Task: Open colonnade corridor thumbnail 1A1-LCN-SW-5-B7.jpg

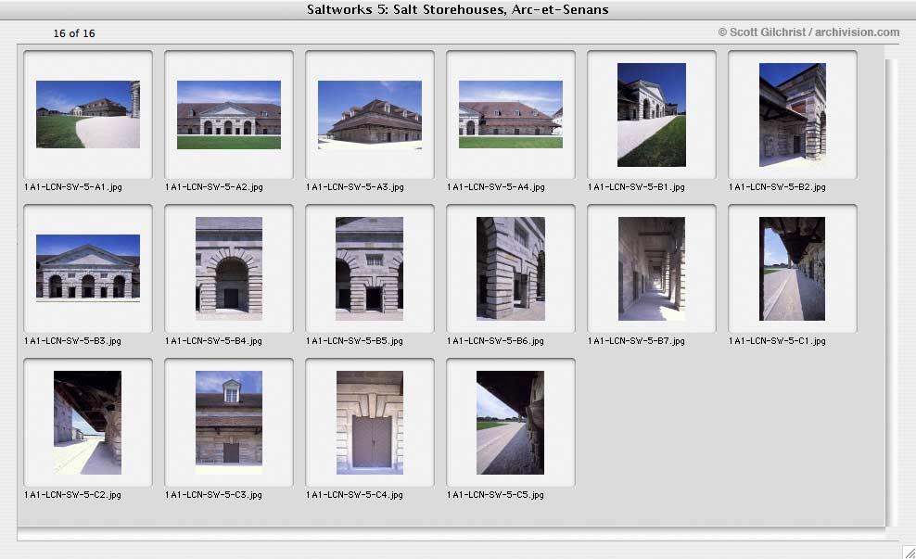Action: (x=652, y=269)
